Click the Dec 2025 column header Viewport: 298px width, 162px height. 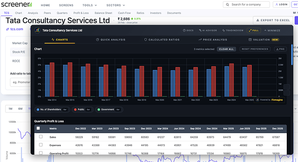click(x=278, y=129)
